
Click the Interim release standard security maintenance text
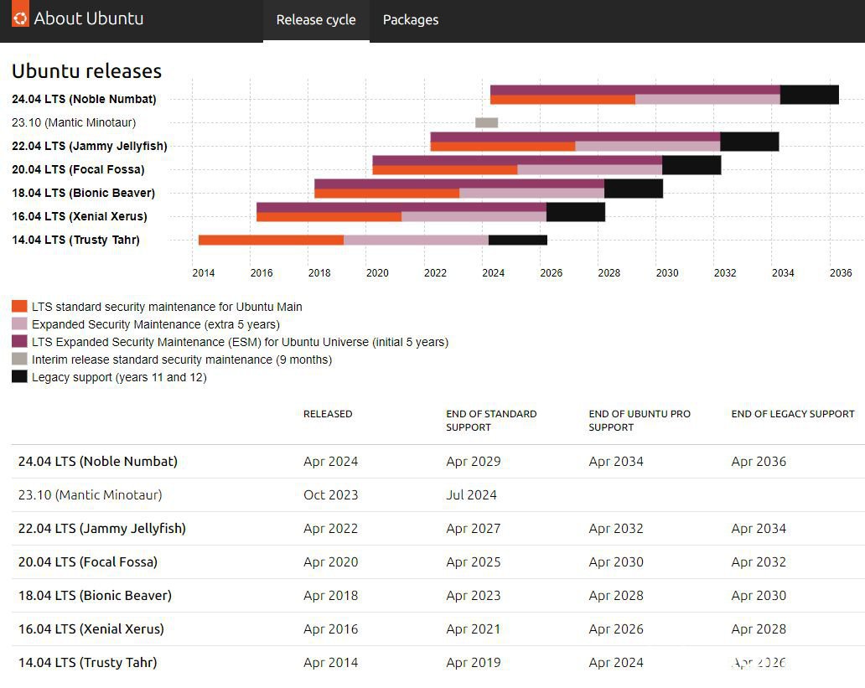pos(182,360)
